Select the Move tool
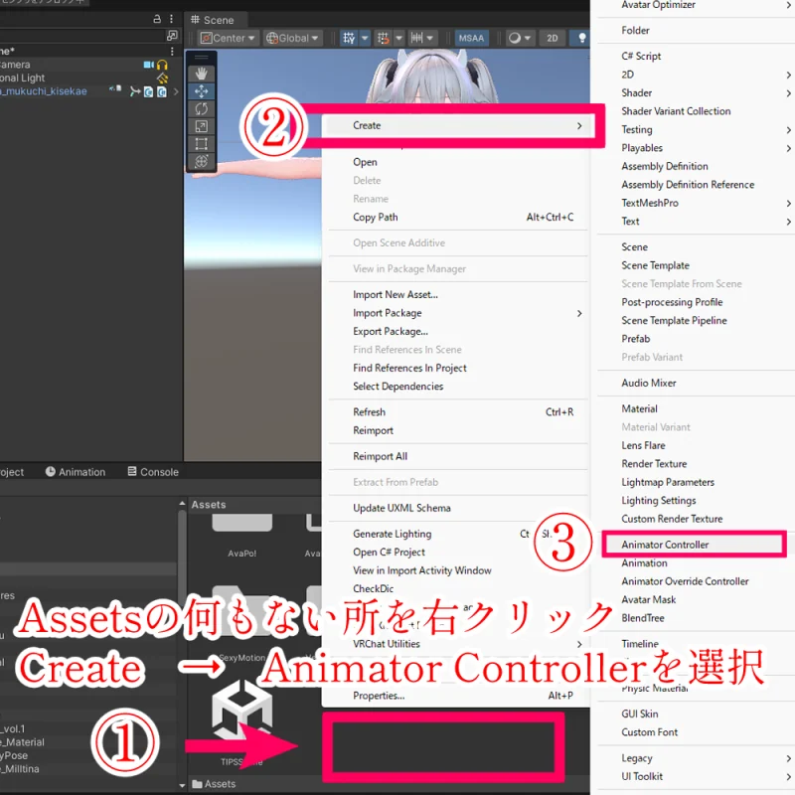 [202, 91]
